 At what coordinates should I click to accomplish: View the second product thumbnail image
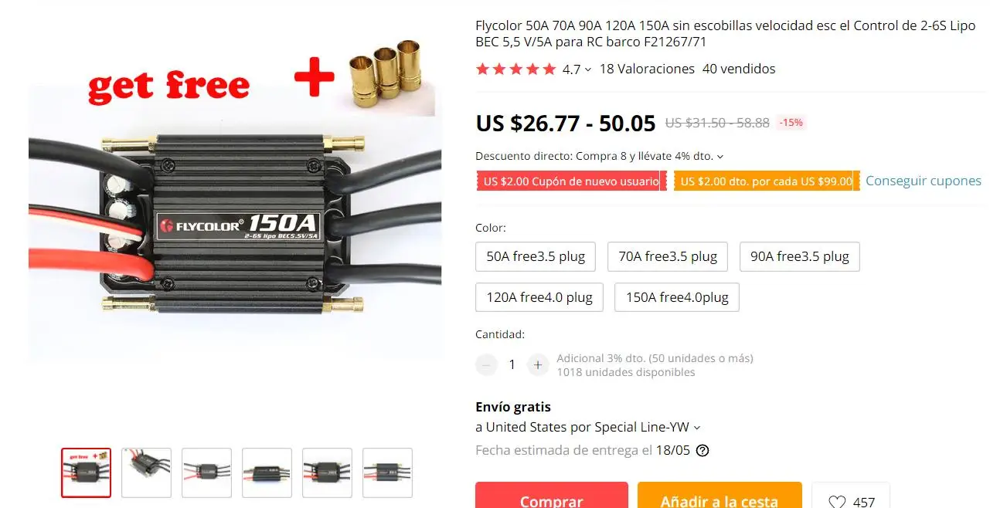pos(146,472)
